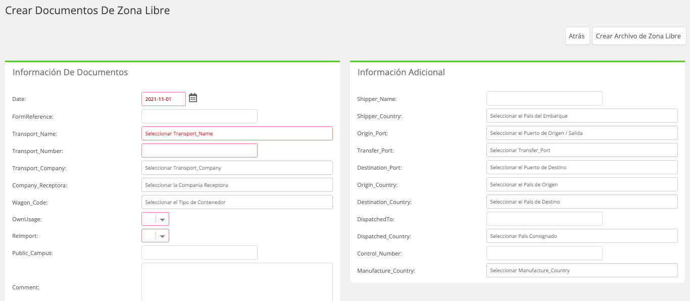
Task: Focus the DispatchedTo input field
Action: [545, 219]
